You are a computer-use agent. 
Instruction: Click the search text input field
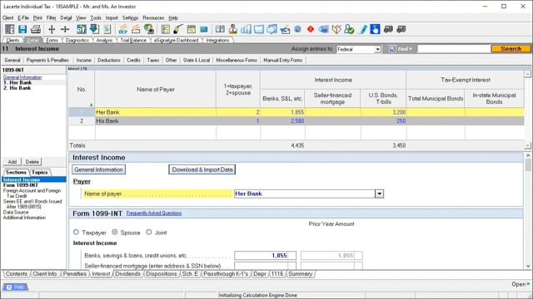tap(454, 49)
